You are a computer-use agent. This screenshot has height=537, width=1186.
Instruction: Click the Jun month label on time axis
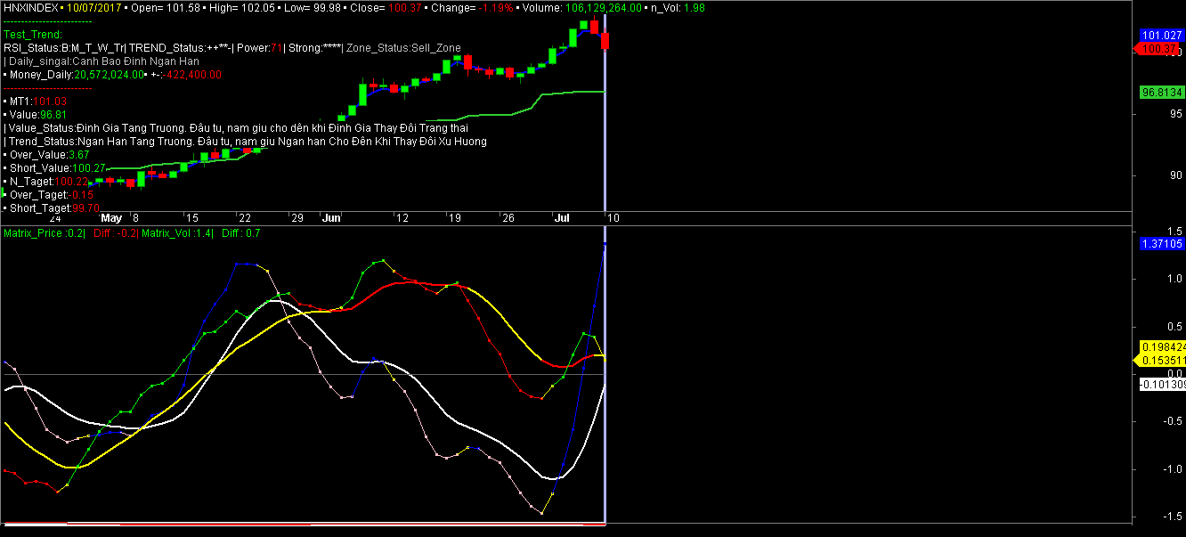[x=331, y=217]
